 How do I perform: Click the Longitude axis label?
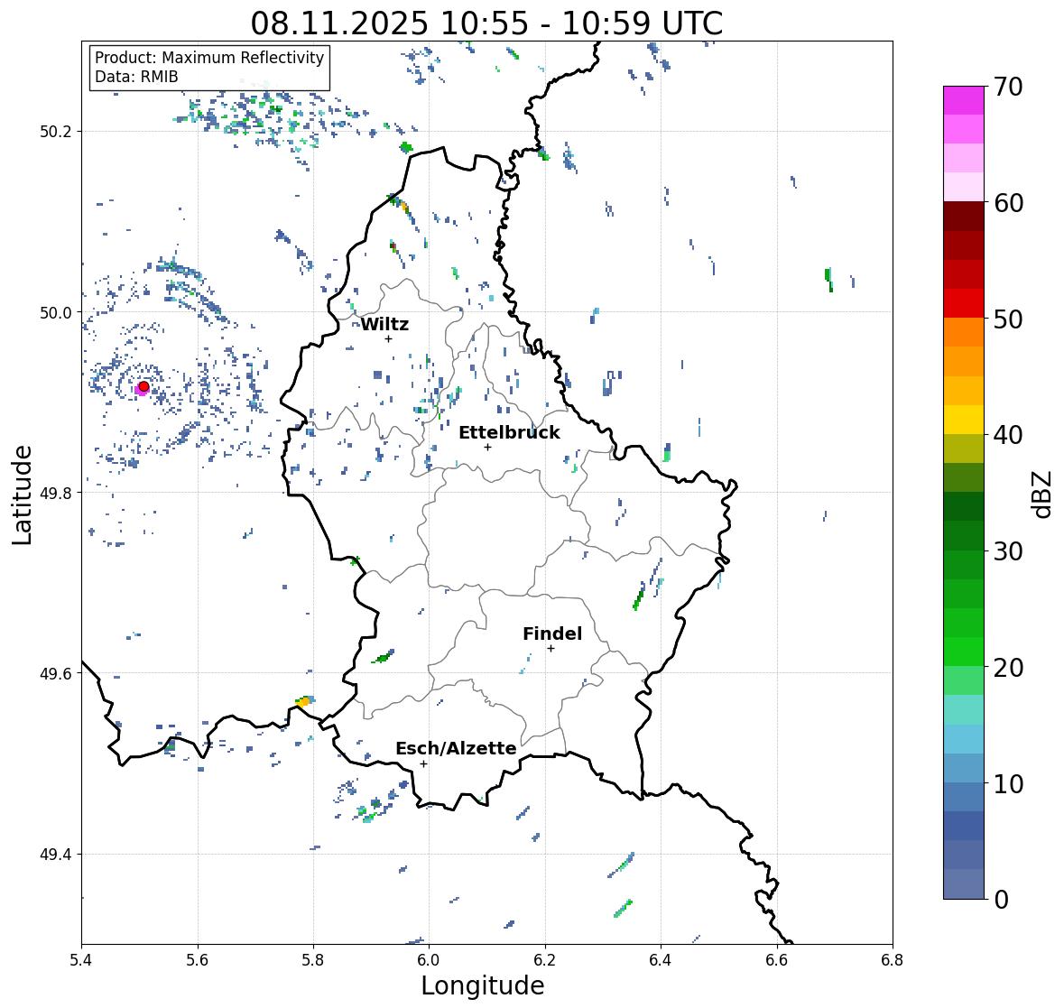(483, 985)
